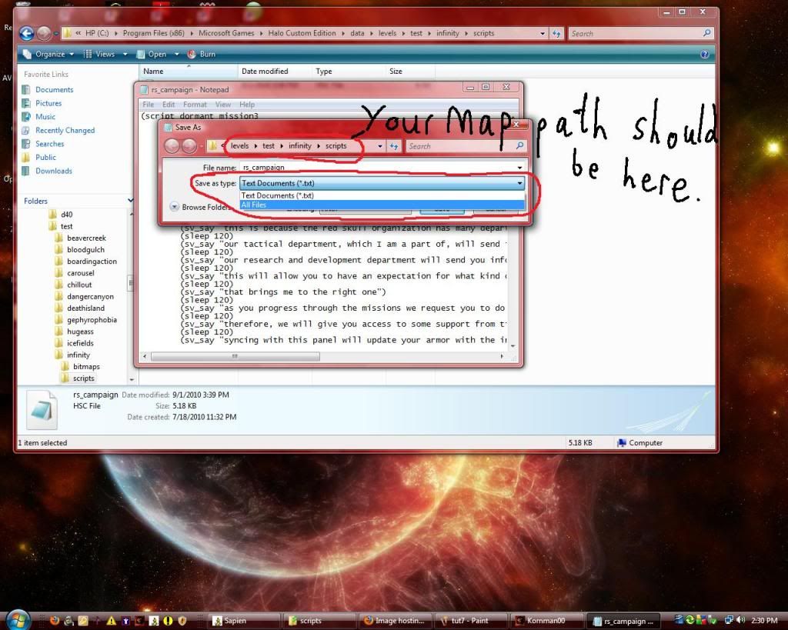The image size is (788, 630).
Task: Open the Notepad File menu
Action: (x=149, y=105)
